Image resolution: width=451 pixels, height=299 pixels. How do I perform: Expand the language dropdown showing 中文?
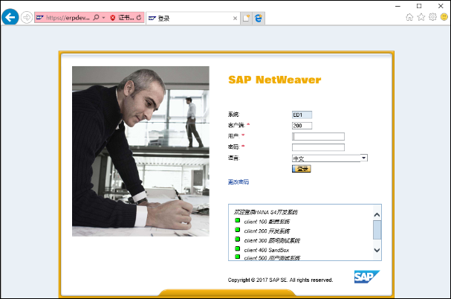coord(364,158)
